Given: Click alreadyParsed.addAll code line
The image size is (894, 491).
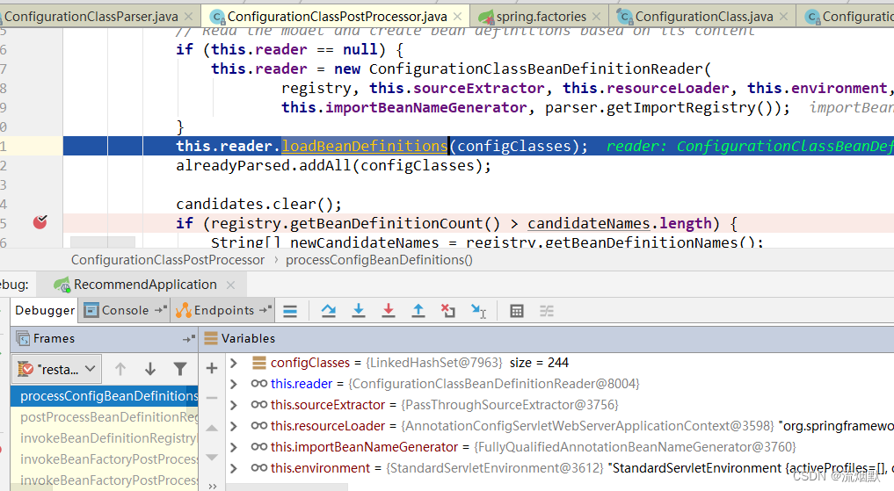Looking at the screenshot, I should coord(333,166).
